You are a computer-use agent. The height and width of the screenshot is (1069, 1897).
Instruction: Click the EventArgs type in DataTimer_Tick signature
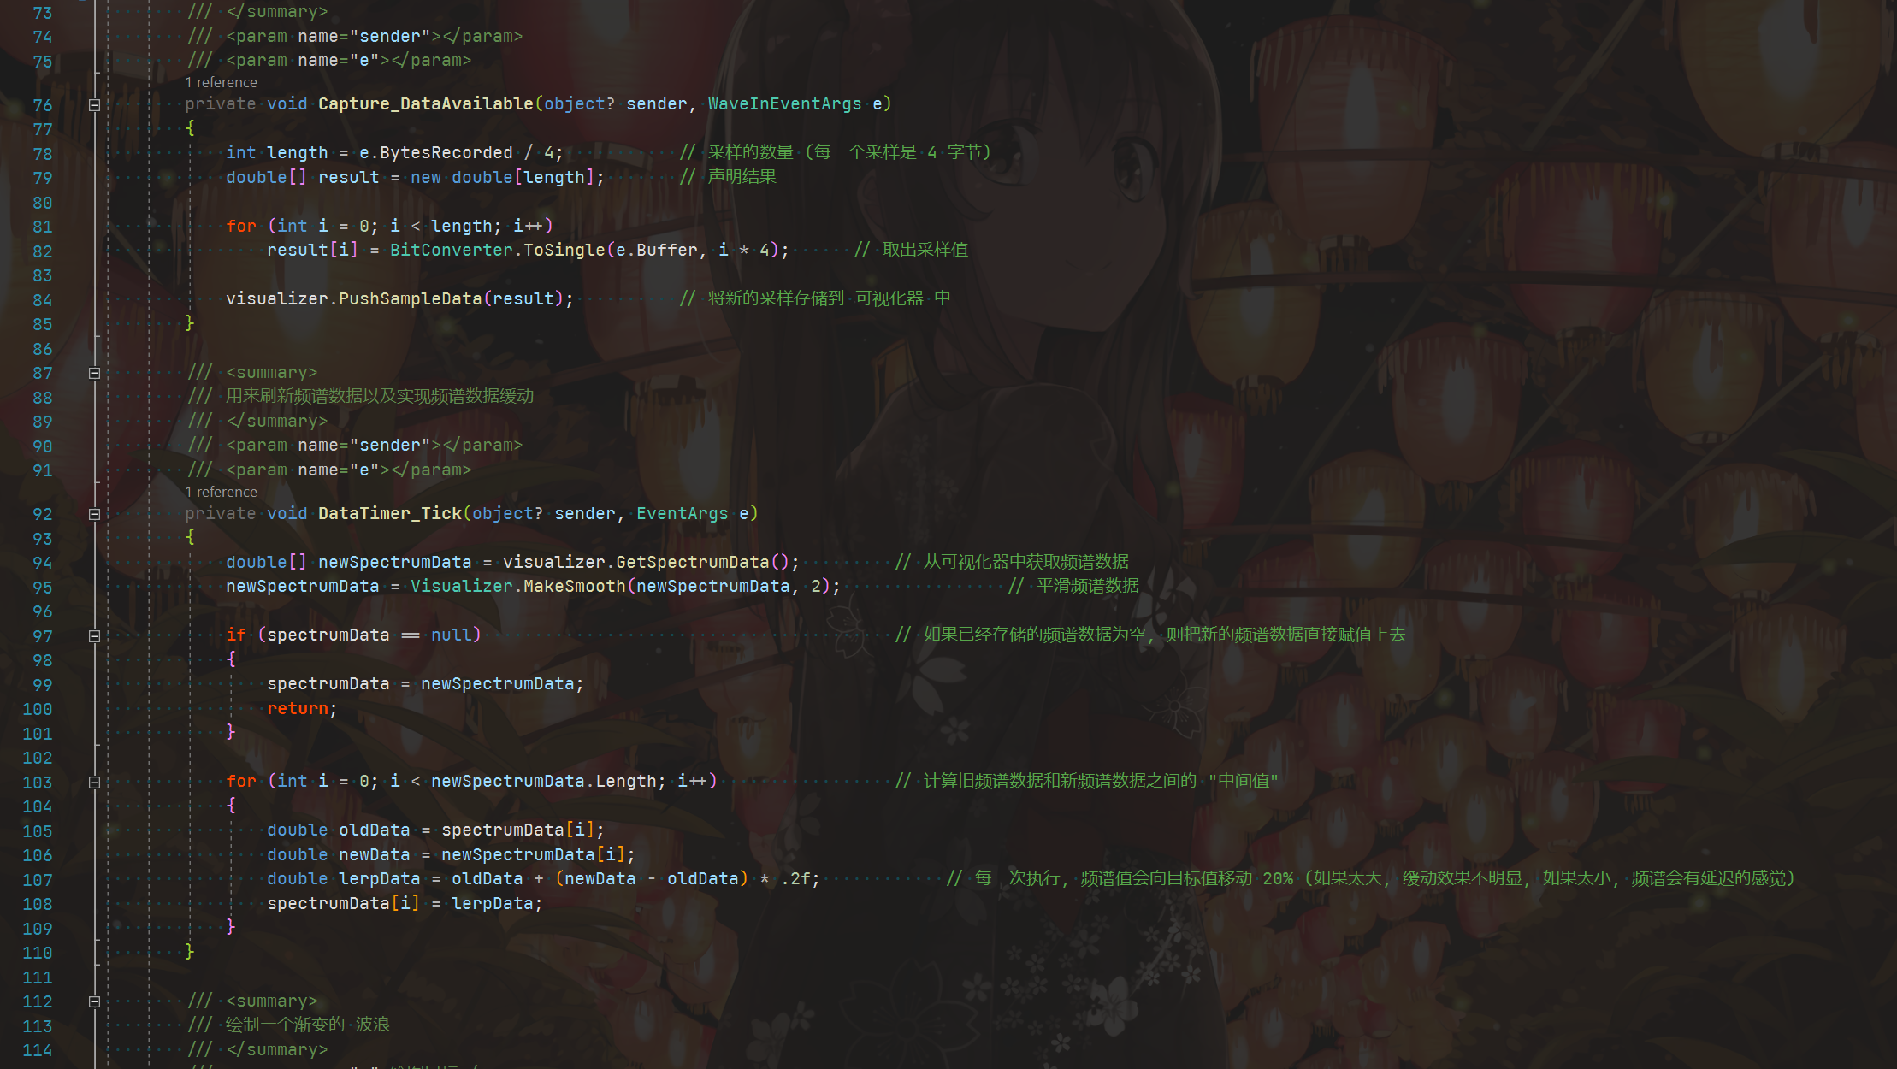[x=682, y=514]
